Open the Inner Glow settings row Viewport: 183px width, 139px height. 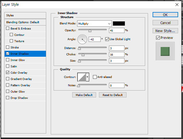pyautogui.click(x=25, y=60)
